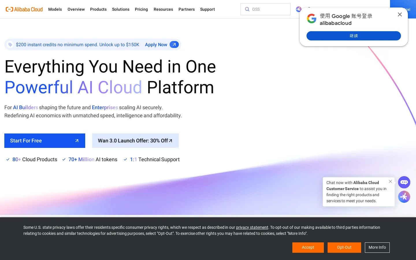This screenshot has height=260, width=416.
Task: Close the Google sign-in popup
Action: pos(400,14)
